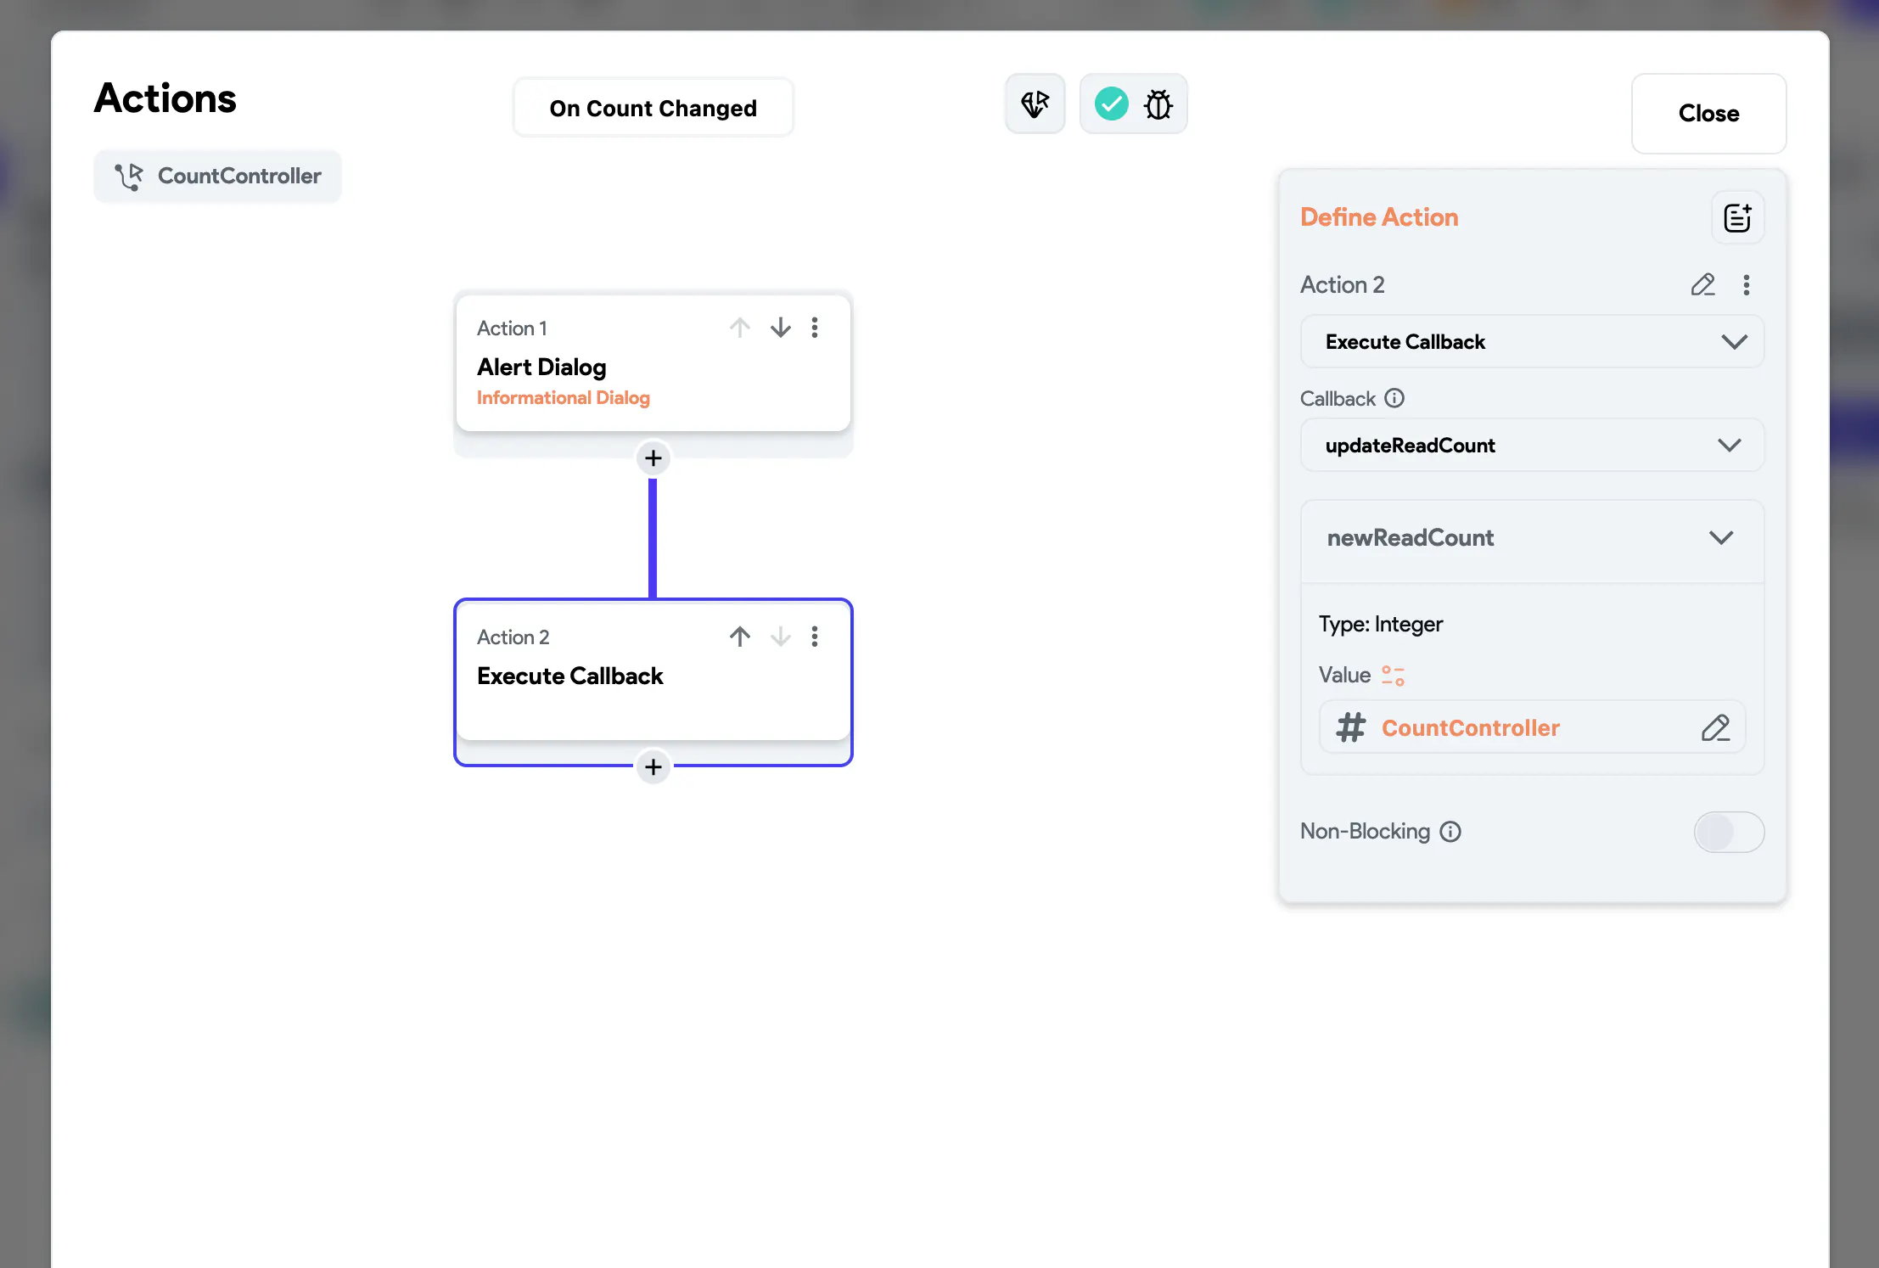Image resolution: width=1879 pixels, height=1268 pixels.
Task: Click the Type: Integer text
Action: point(1381,625)
